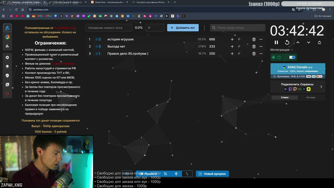Switch to the Ставки tab
The height and width of the screenshot is (188, 334).
click(x=285, y=97)
